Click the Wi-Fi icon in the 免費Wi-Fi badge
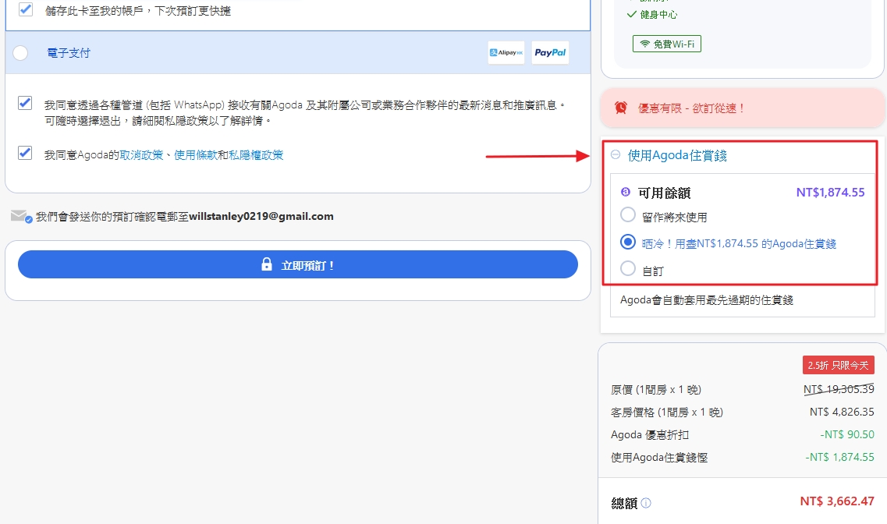This screenshot has width=887, height=524. click(644, 44)
